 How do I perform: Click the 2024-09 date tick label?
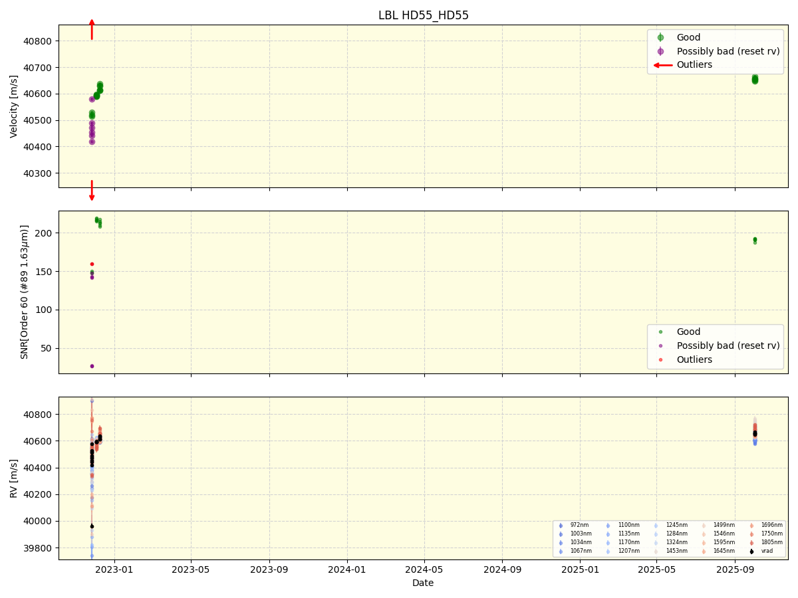click(502, 569)
